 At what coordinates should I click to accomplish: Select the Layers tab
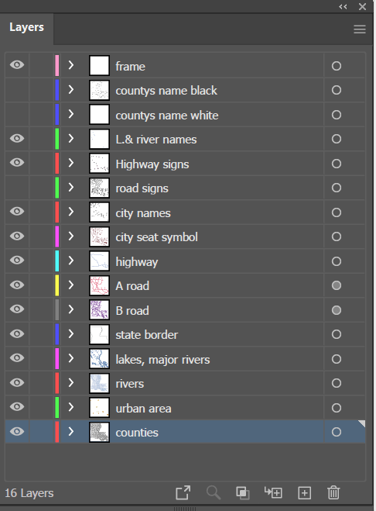point(26,27)
